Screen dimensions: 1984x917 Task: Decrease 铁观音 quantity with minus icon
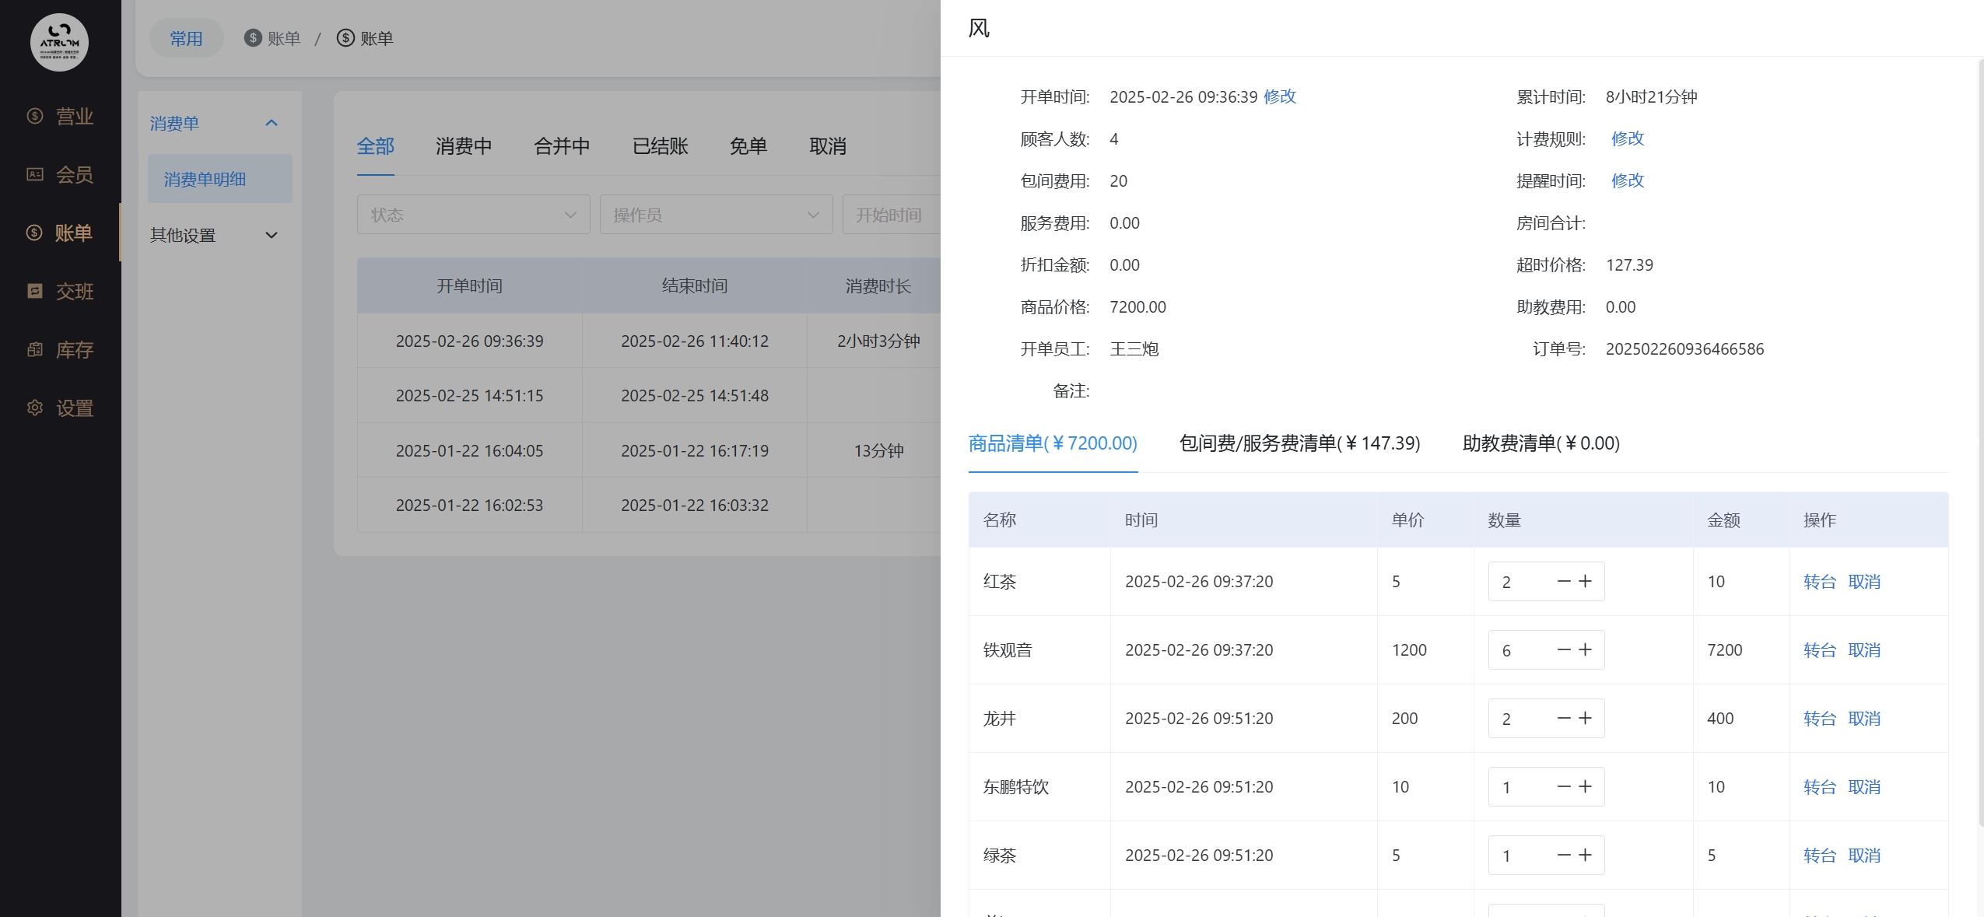(1564, 649)
